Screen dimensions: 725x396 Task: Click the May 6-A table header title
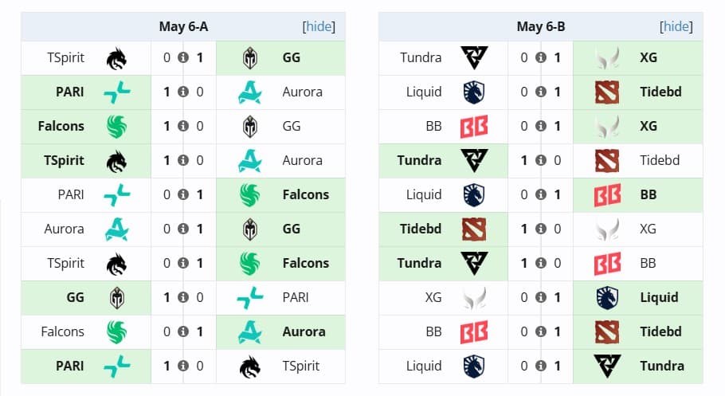(183, 26)
